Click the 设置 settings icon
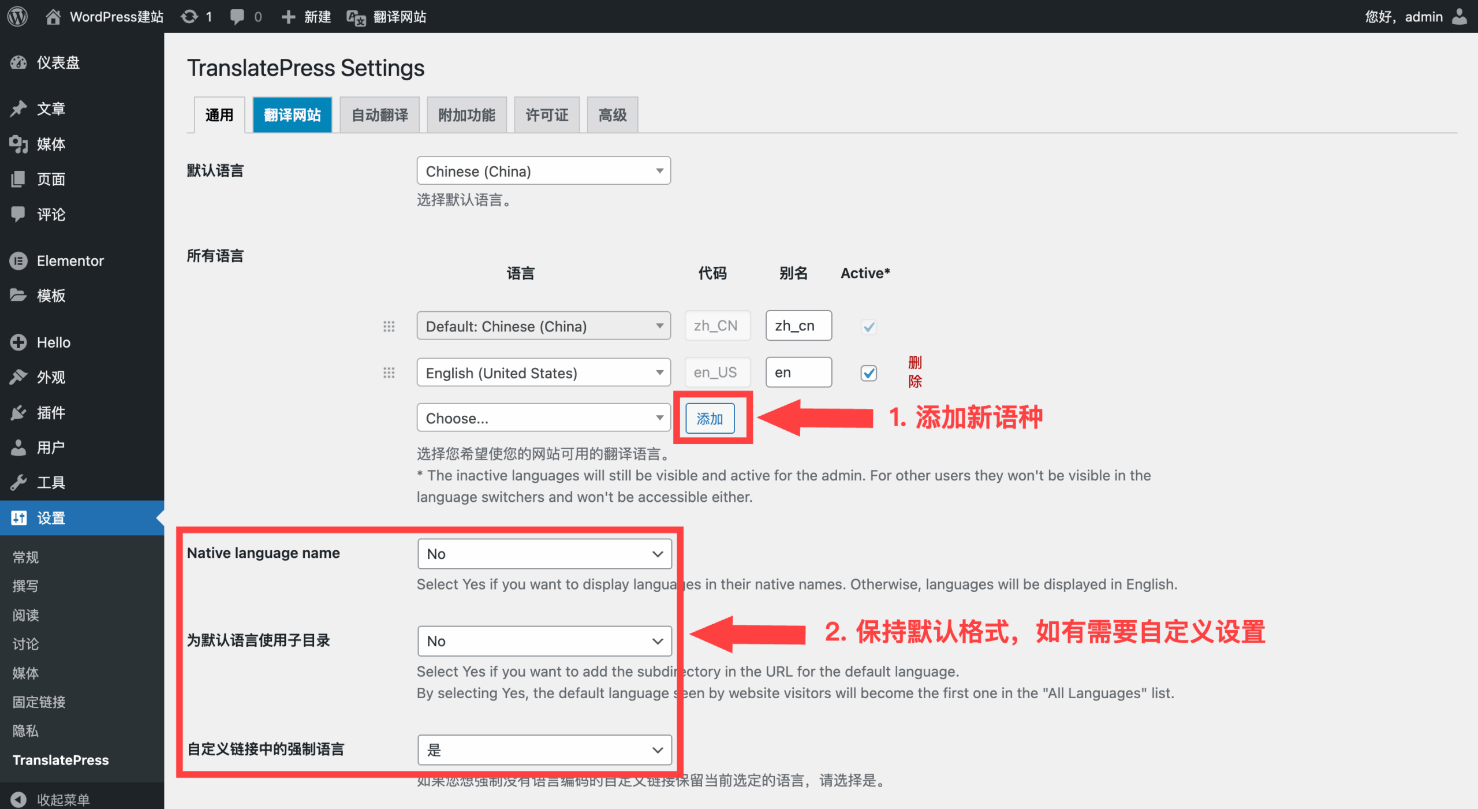The height and width of the screenshot is (809, 1478). pos(18,518)
